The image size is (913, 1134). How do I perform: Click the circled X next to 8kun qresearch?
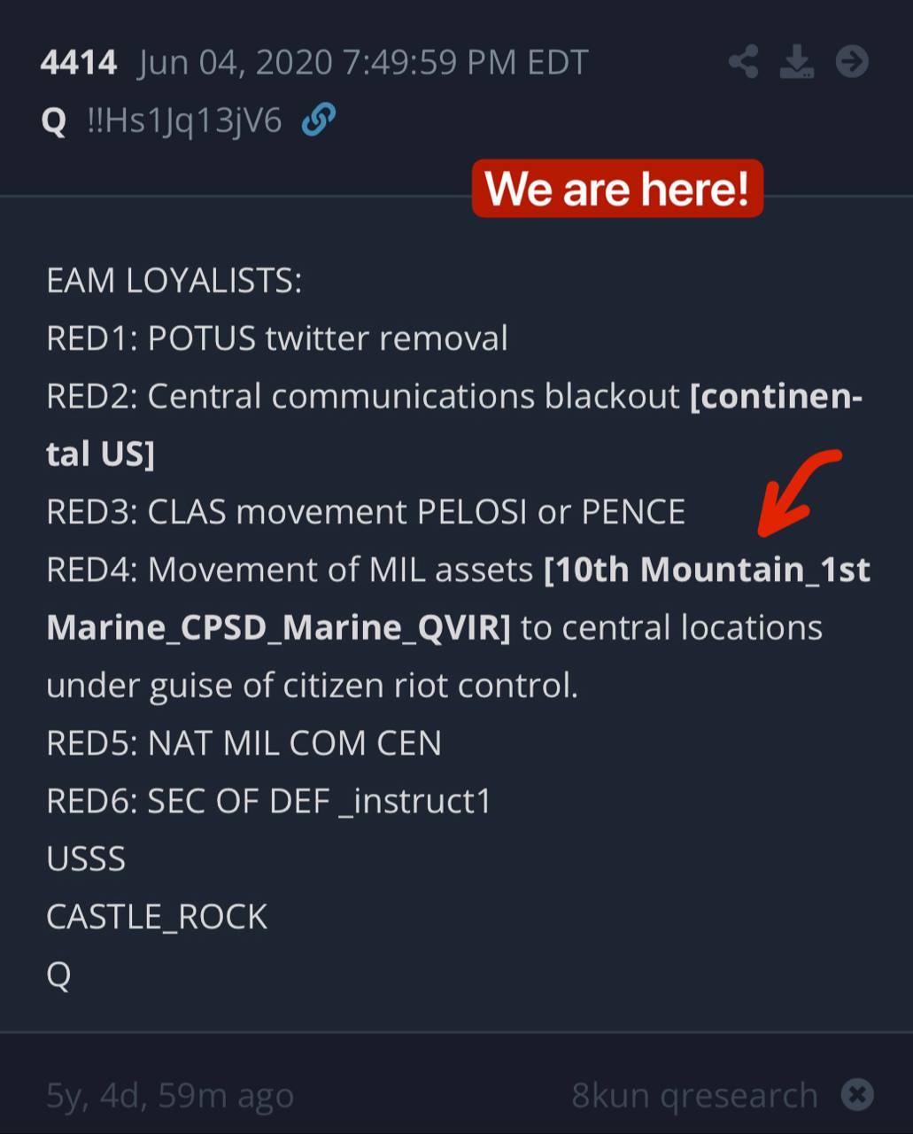pos(856,1095)
